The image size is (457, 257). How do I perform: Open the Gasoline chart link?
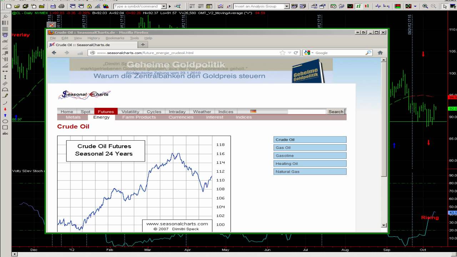point(310,156)
